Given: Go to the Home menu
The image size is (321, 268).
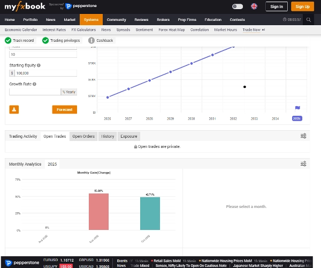Looking at the screenshot, I should coord(10,20).
